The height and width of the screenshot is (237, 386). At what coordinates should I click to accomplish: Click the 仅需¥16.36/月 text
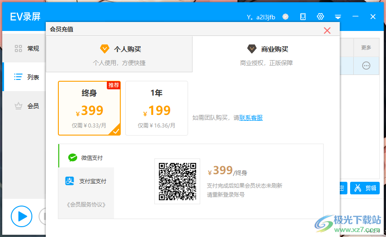tap(156, 126)
